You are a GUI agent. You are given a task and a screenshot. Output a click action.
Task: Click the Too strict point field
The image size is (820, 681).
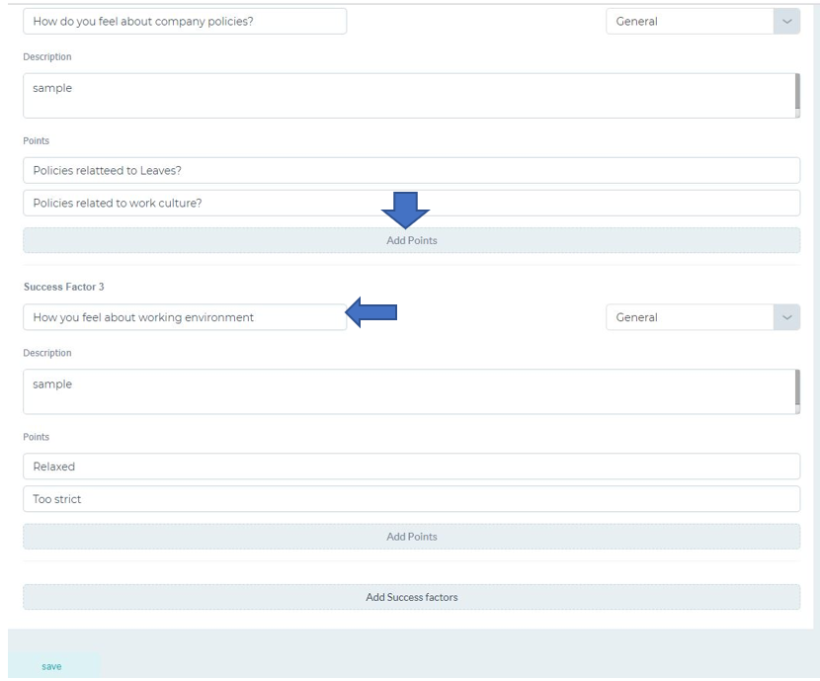tap(412, 499)
